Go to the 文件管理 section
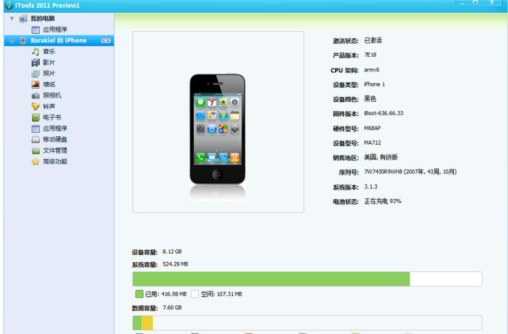The height and width of the screenshot is (334, 508). point(55,150)
